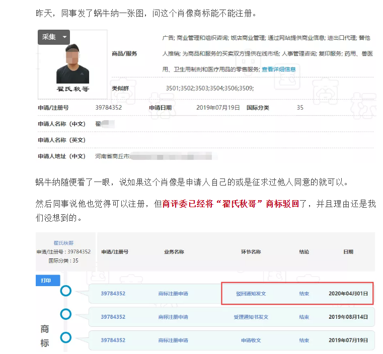This screenshot has width=383, height=354.
Task: Open the 翟氏秋哥 trademark portrait image
Action: pos(72,63)
